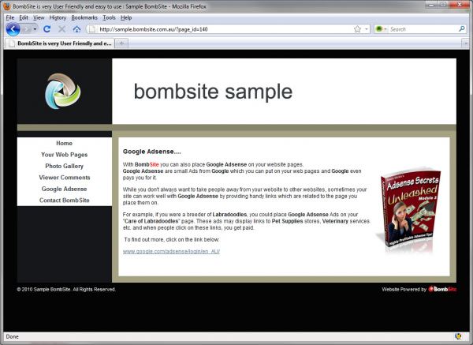Maximize the Firefox window
This screenshot has width=473, height=345.
tap(443, 5)
